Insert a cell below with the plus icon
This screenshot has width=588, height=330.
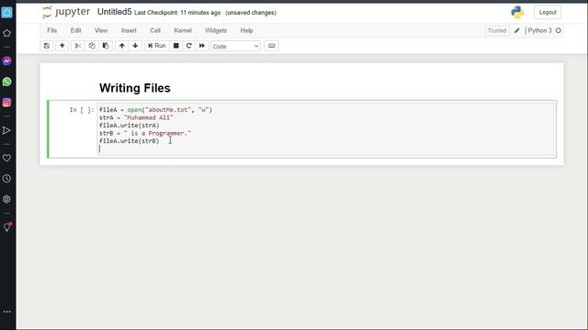point(62,46)
